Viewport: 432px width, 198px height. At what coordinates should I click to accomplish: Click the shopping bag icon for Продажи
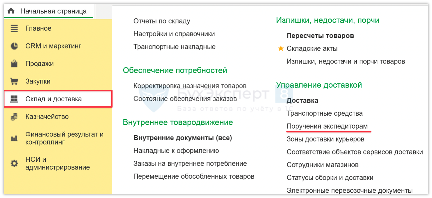pos(14,64)
